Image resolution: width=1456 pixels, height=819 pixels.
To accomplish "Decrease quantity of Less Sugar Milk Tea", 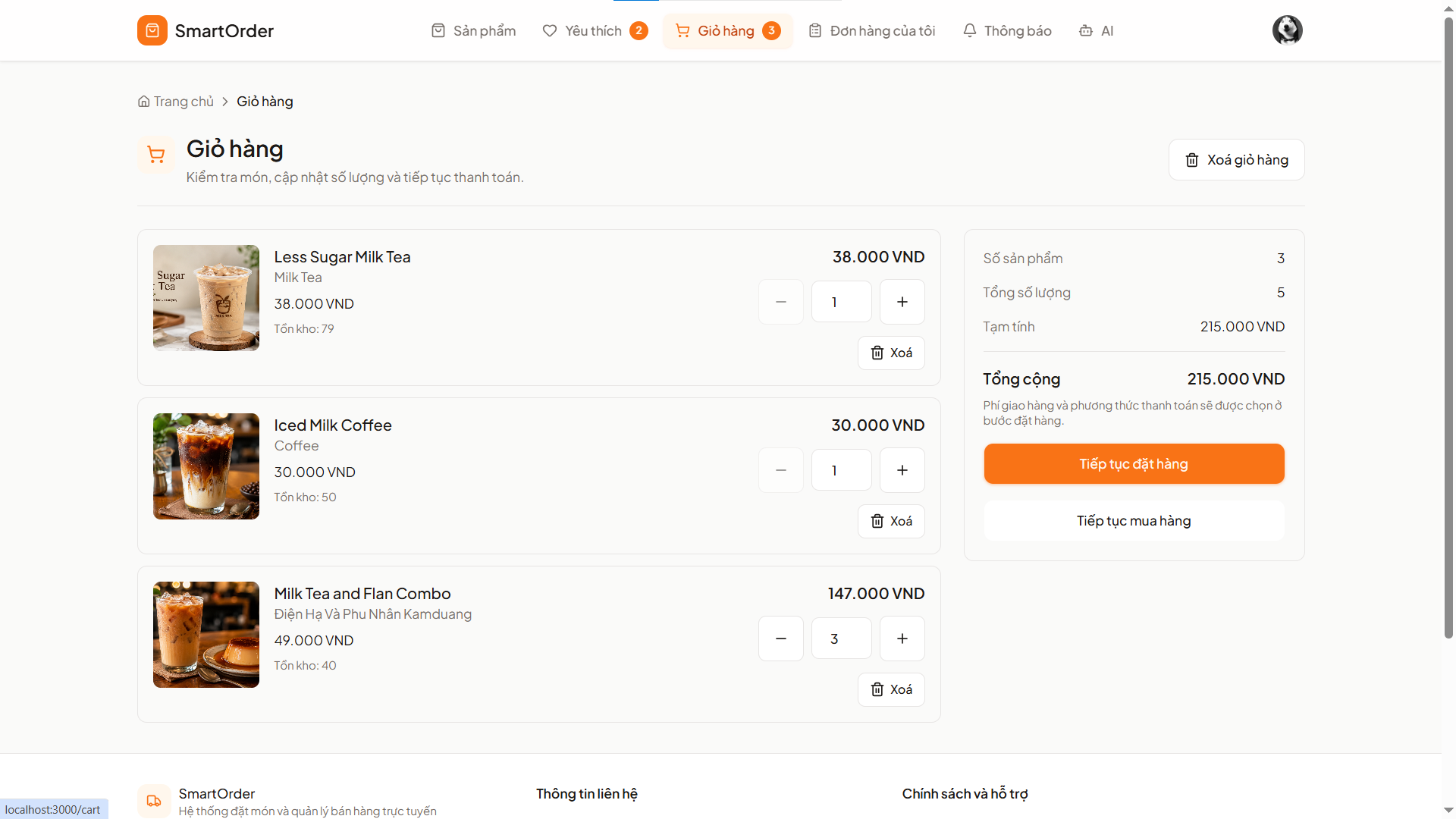I will point(780,302).
